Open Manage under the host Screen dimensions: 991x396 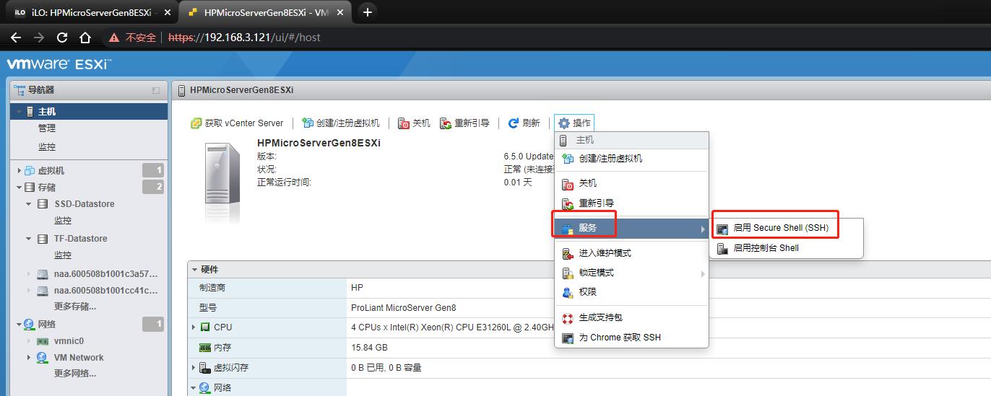coord(47,128)
